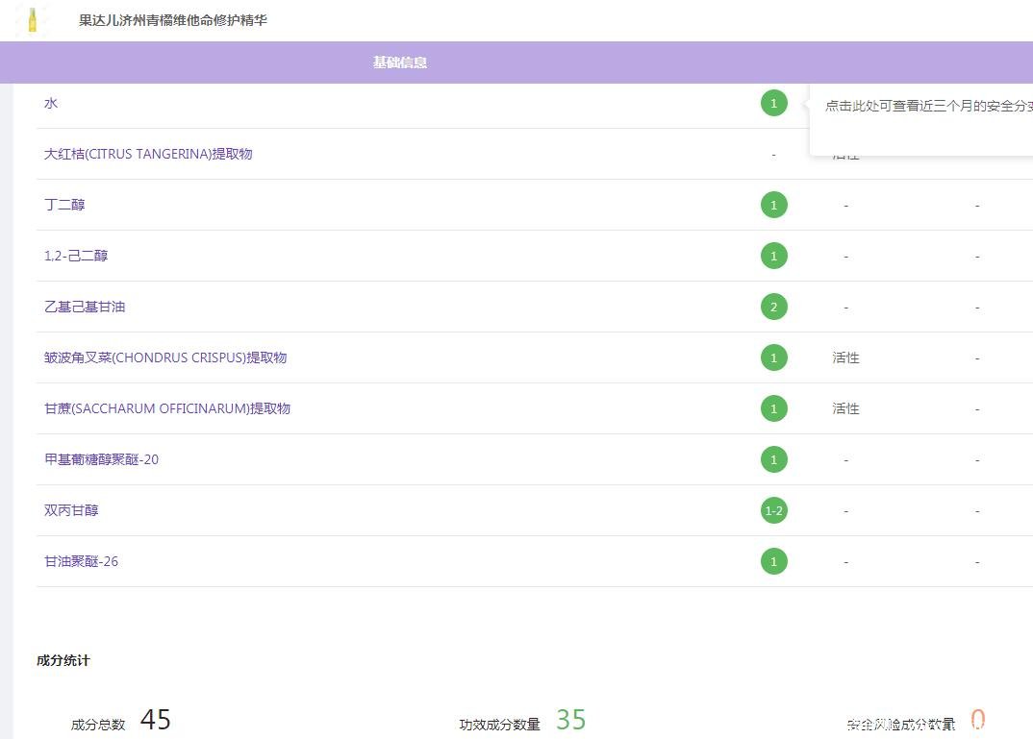Screen dimensions: 1033x739
Task: Open the 1,2-己二醇 ingredient page
Action: 76,256
